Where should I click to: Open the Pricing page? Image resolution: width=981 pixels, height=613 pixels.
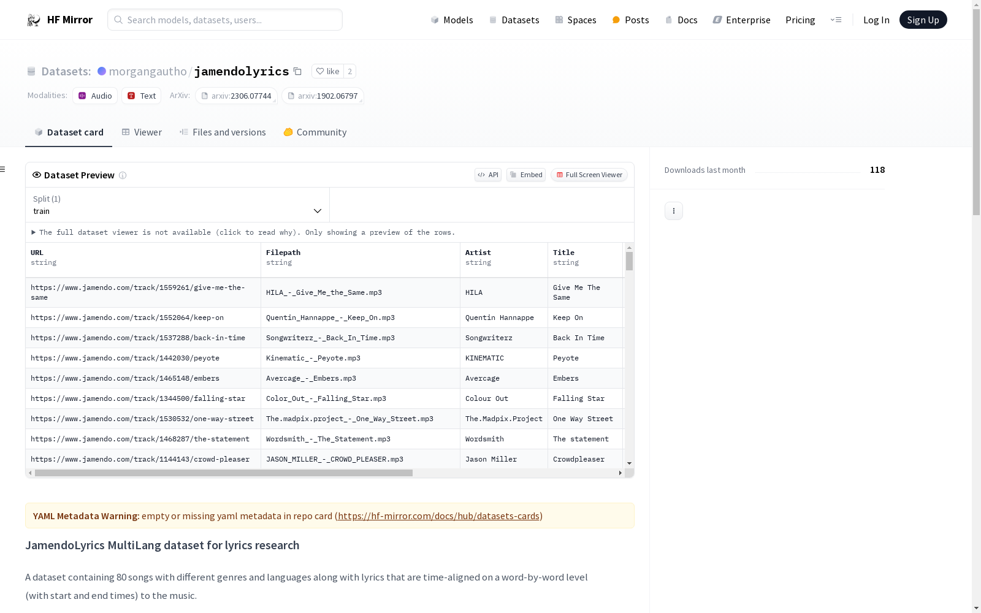tap(800, 20)
